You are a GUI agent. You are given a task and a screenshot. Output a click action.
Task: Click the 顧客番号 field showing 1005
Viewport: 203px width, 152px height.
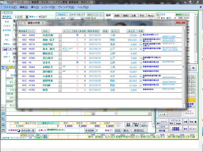click(19, 17)
